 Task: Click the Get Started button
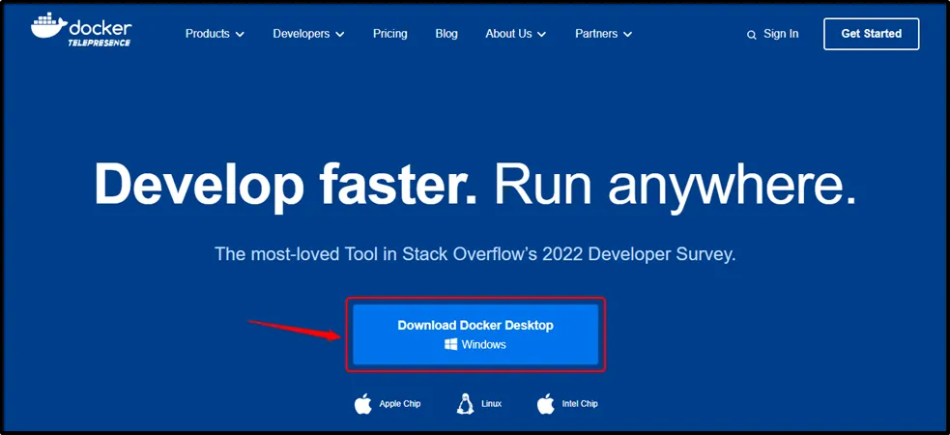click(872, 34)
